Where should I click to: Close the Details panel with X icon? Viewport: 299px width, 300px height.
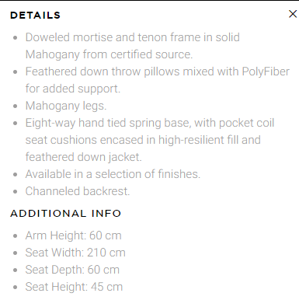[293, 14]
